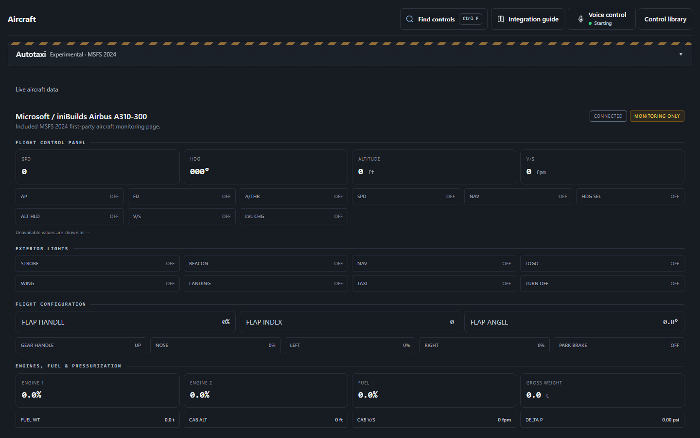The height and width of the screenshot is (438, 700).
Task: Click the search magnifier icon in Find controls
Action: 410,19
